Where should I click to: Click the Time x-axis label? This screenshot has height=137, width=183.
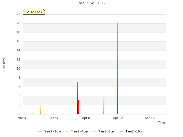(x=162, y=122)
